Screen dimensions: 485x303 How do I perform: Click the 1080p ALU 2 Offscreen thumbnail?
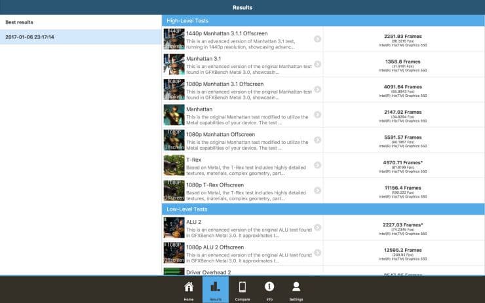[174, 253]
